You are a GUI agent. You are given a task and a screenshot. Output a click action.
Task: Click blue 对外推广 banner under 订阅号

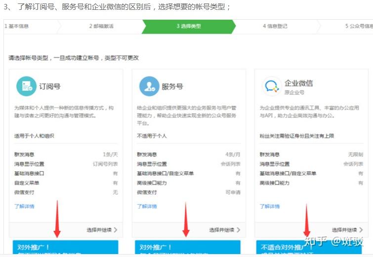65,247
